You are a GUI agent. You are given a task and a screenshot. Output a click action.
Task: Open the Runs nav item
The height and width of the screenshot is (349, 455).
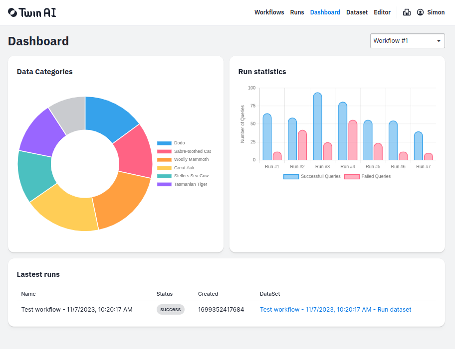click(x=297, y=12)
